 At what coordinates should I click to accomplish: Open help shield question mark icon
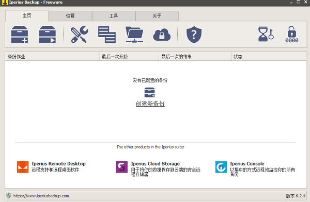click(194, 35)
